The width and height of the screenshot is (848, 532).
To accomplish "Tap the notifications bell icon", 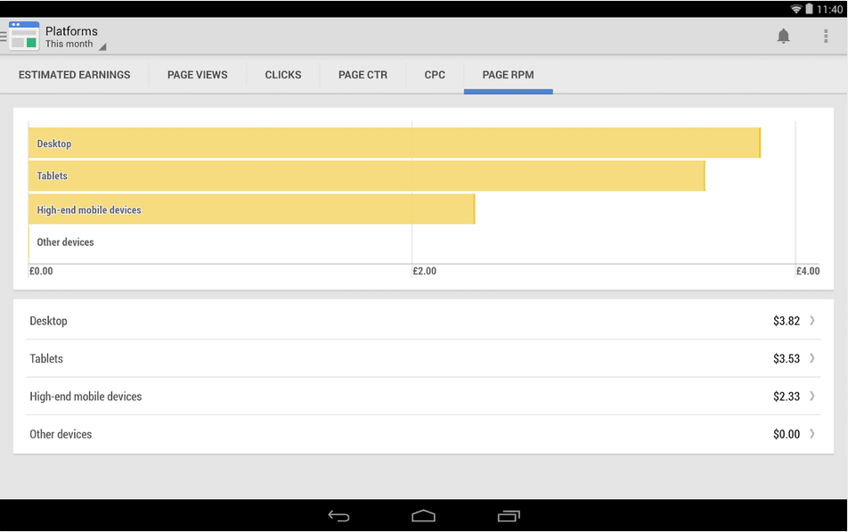I will tap(783, 37).
